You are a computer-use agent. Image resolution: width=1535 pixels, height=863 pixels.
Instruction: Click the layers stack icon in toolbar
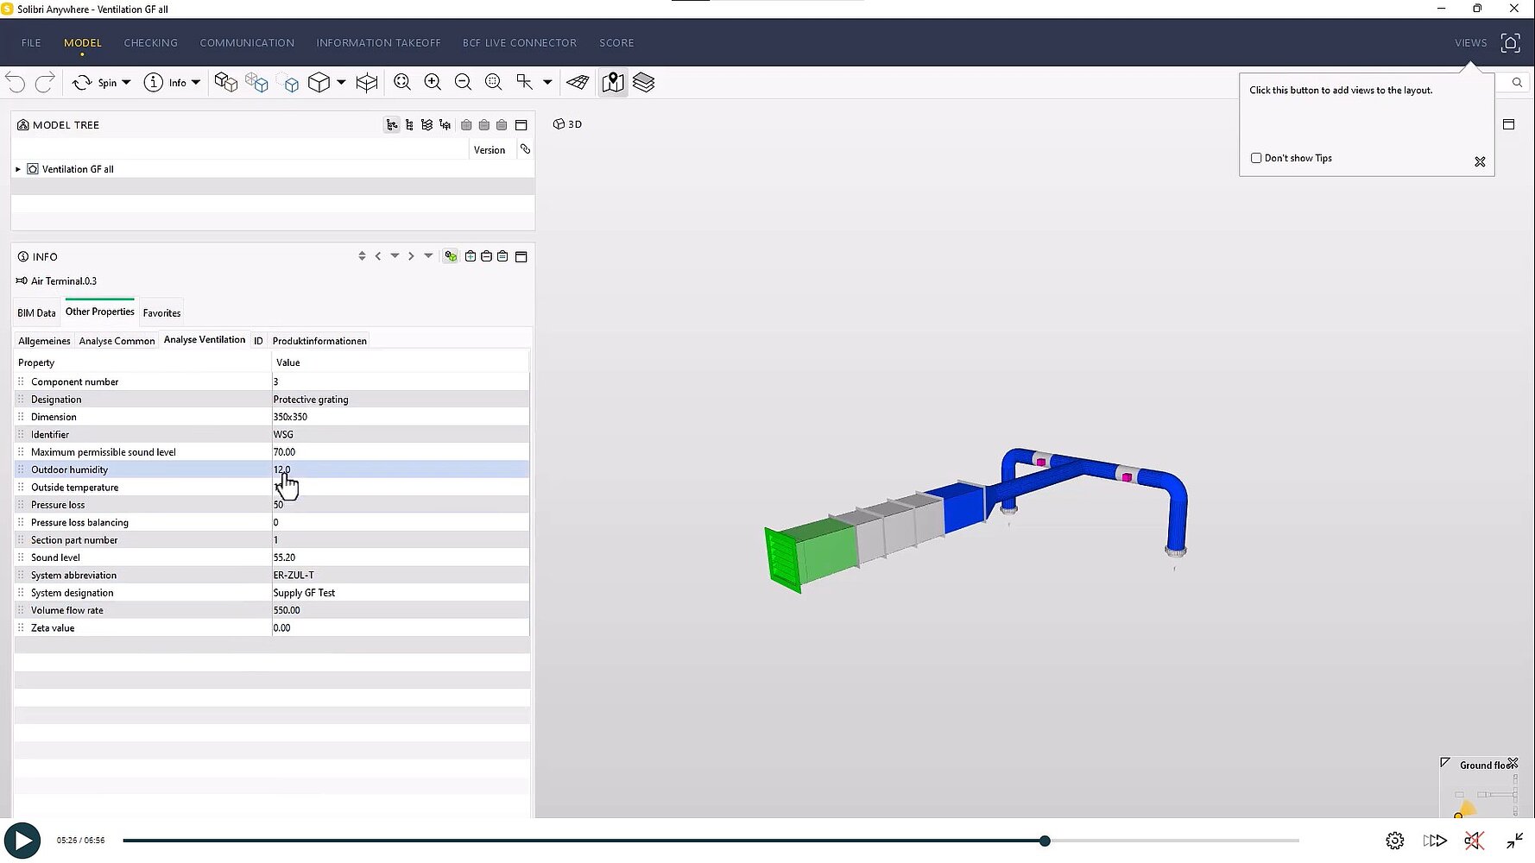pyautogui.click(x=643, y=82)
